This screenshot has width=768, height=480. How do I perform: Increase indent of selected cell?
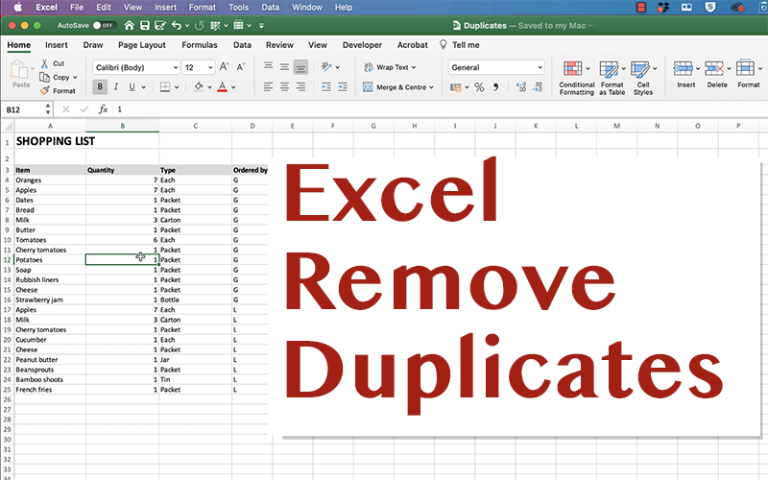[343, 86]
